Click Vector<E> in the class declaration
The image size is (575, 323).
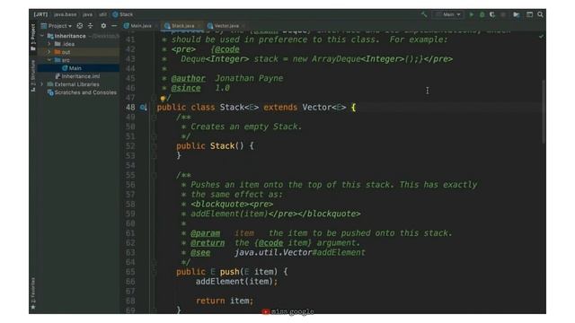[x=324, y=108]
